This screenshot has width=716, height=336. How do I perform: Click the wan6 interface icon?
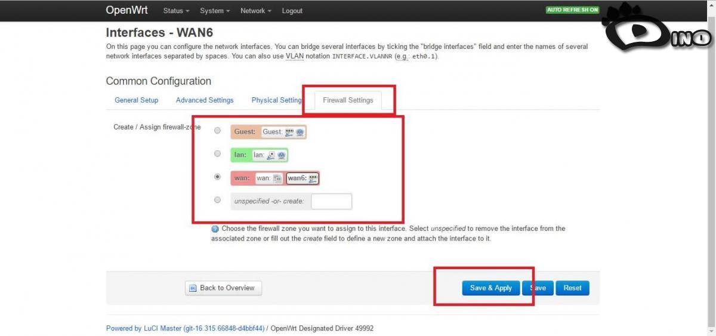click(313, 178)
